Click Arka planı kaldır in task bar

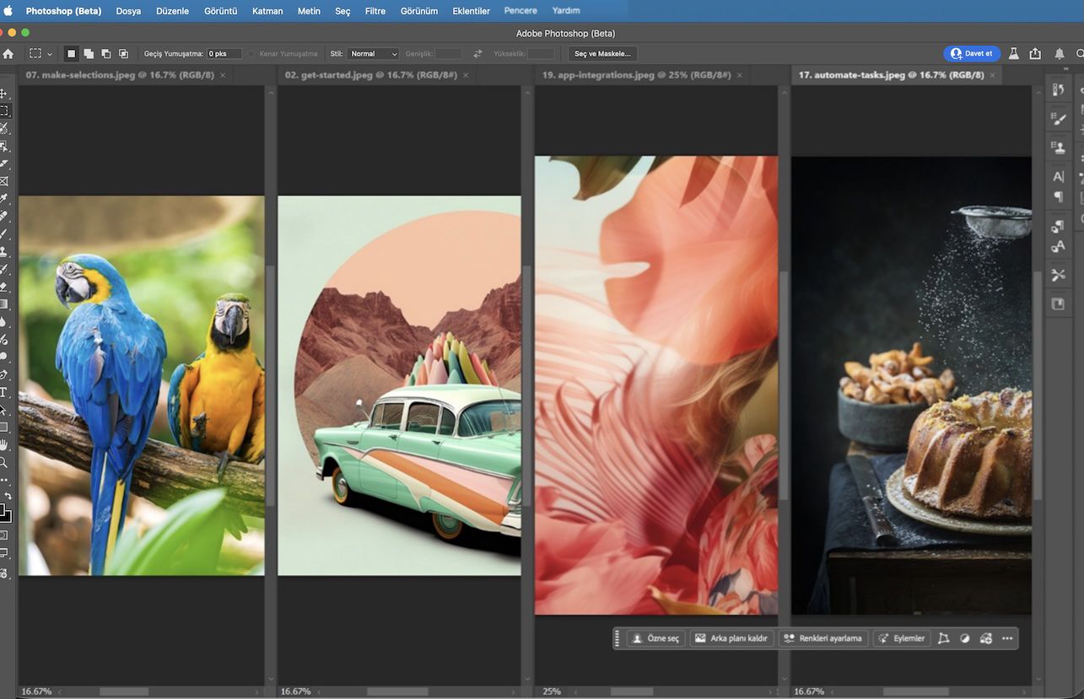[731, 638]
